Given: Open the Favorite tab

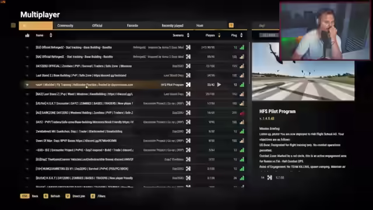Looking at the screenshot, I should point(132,26).
